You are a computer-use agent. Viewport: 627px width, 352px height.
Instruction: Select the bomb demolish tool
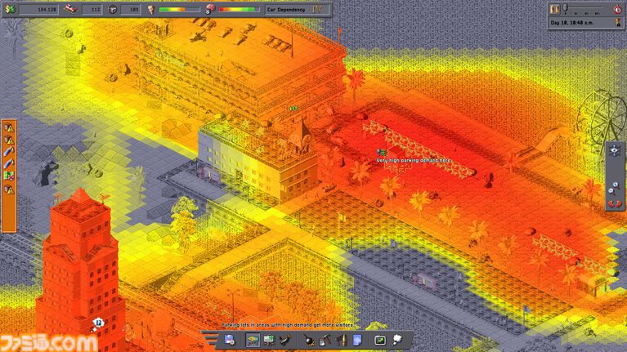(309, 341)
